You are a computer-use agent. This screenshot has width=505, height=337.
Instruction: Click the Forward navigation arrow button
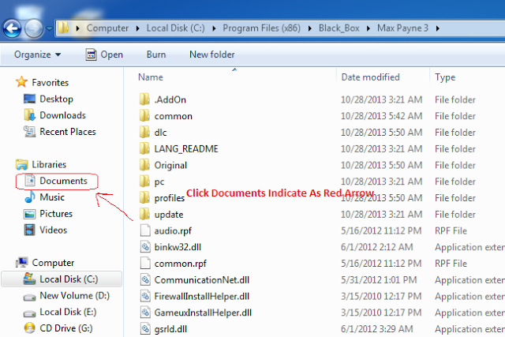[x=34, y=28]
